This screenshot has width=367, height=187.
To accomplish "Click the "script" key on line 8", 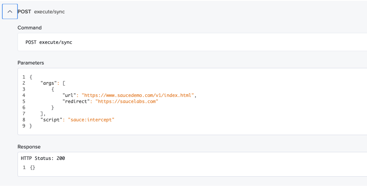I will (51, 120).
